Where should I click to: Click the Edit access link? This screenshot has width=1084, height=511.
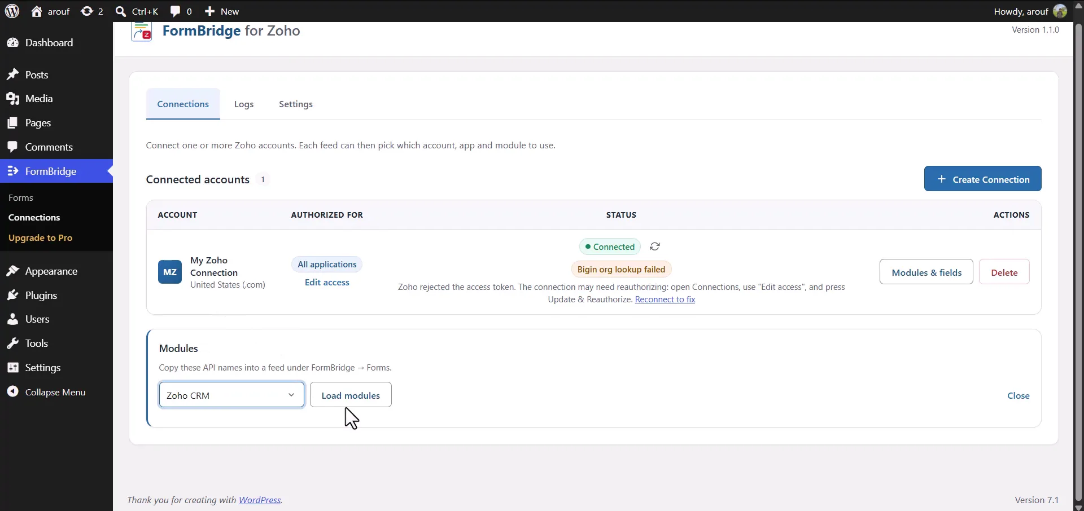click(x=327, y=282)
